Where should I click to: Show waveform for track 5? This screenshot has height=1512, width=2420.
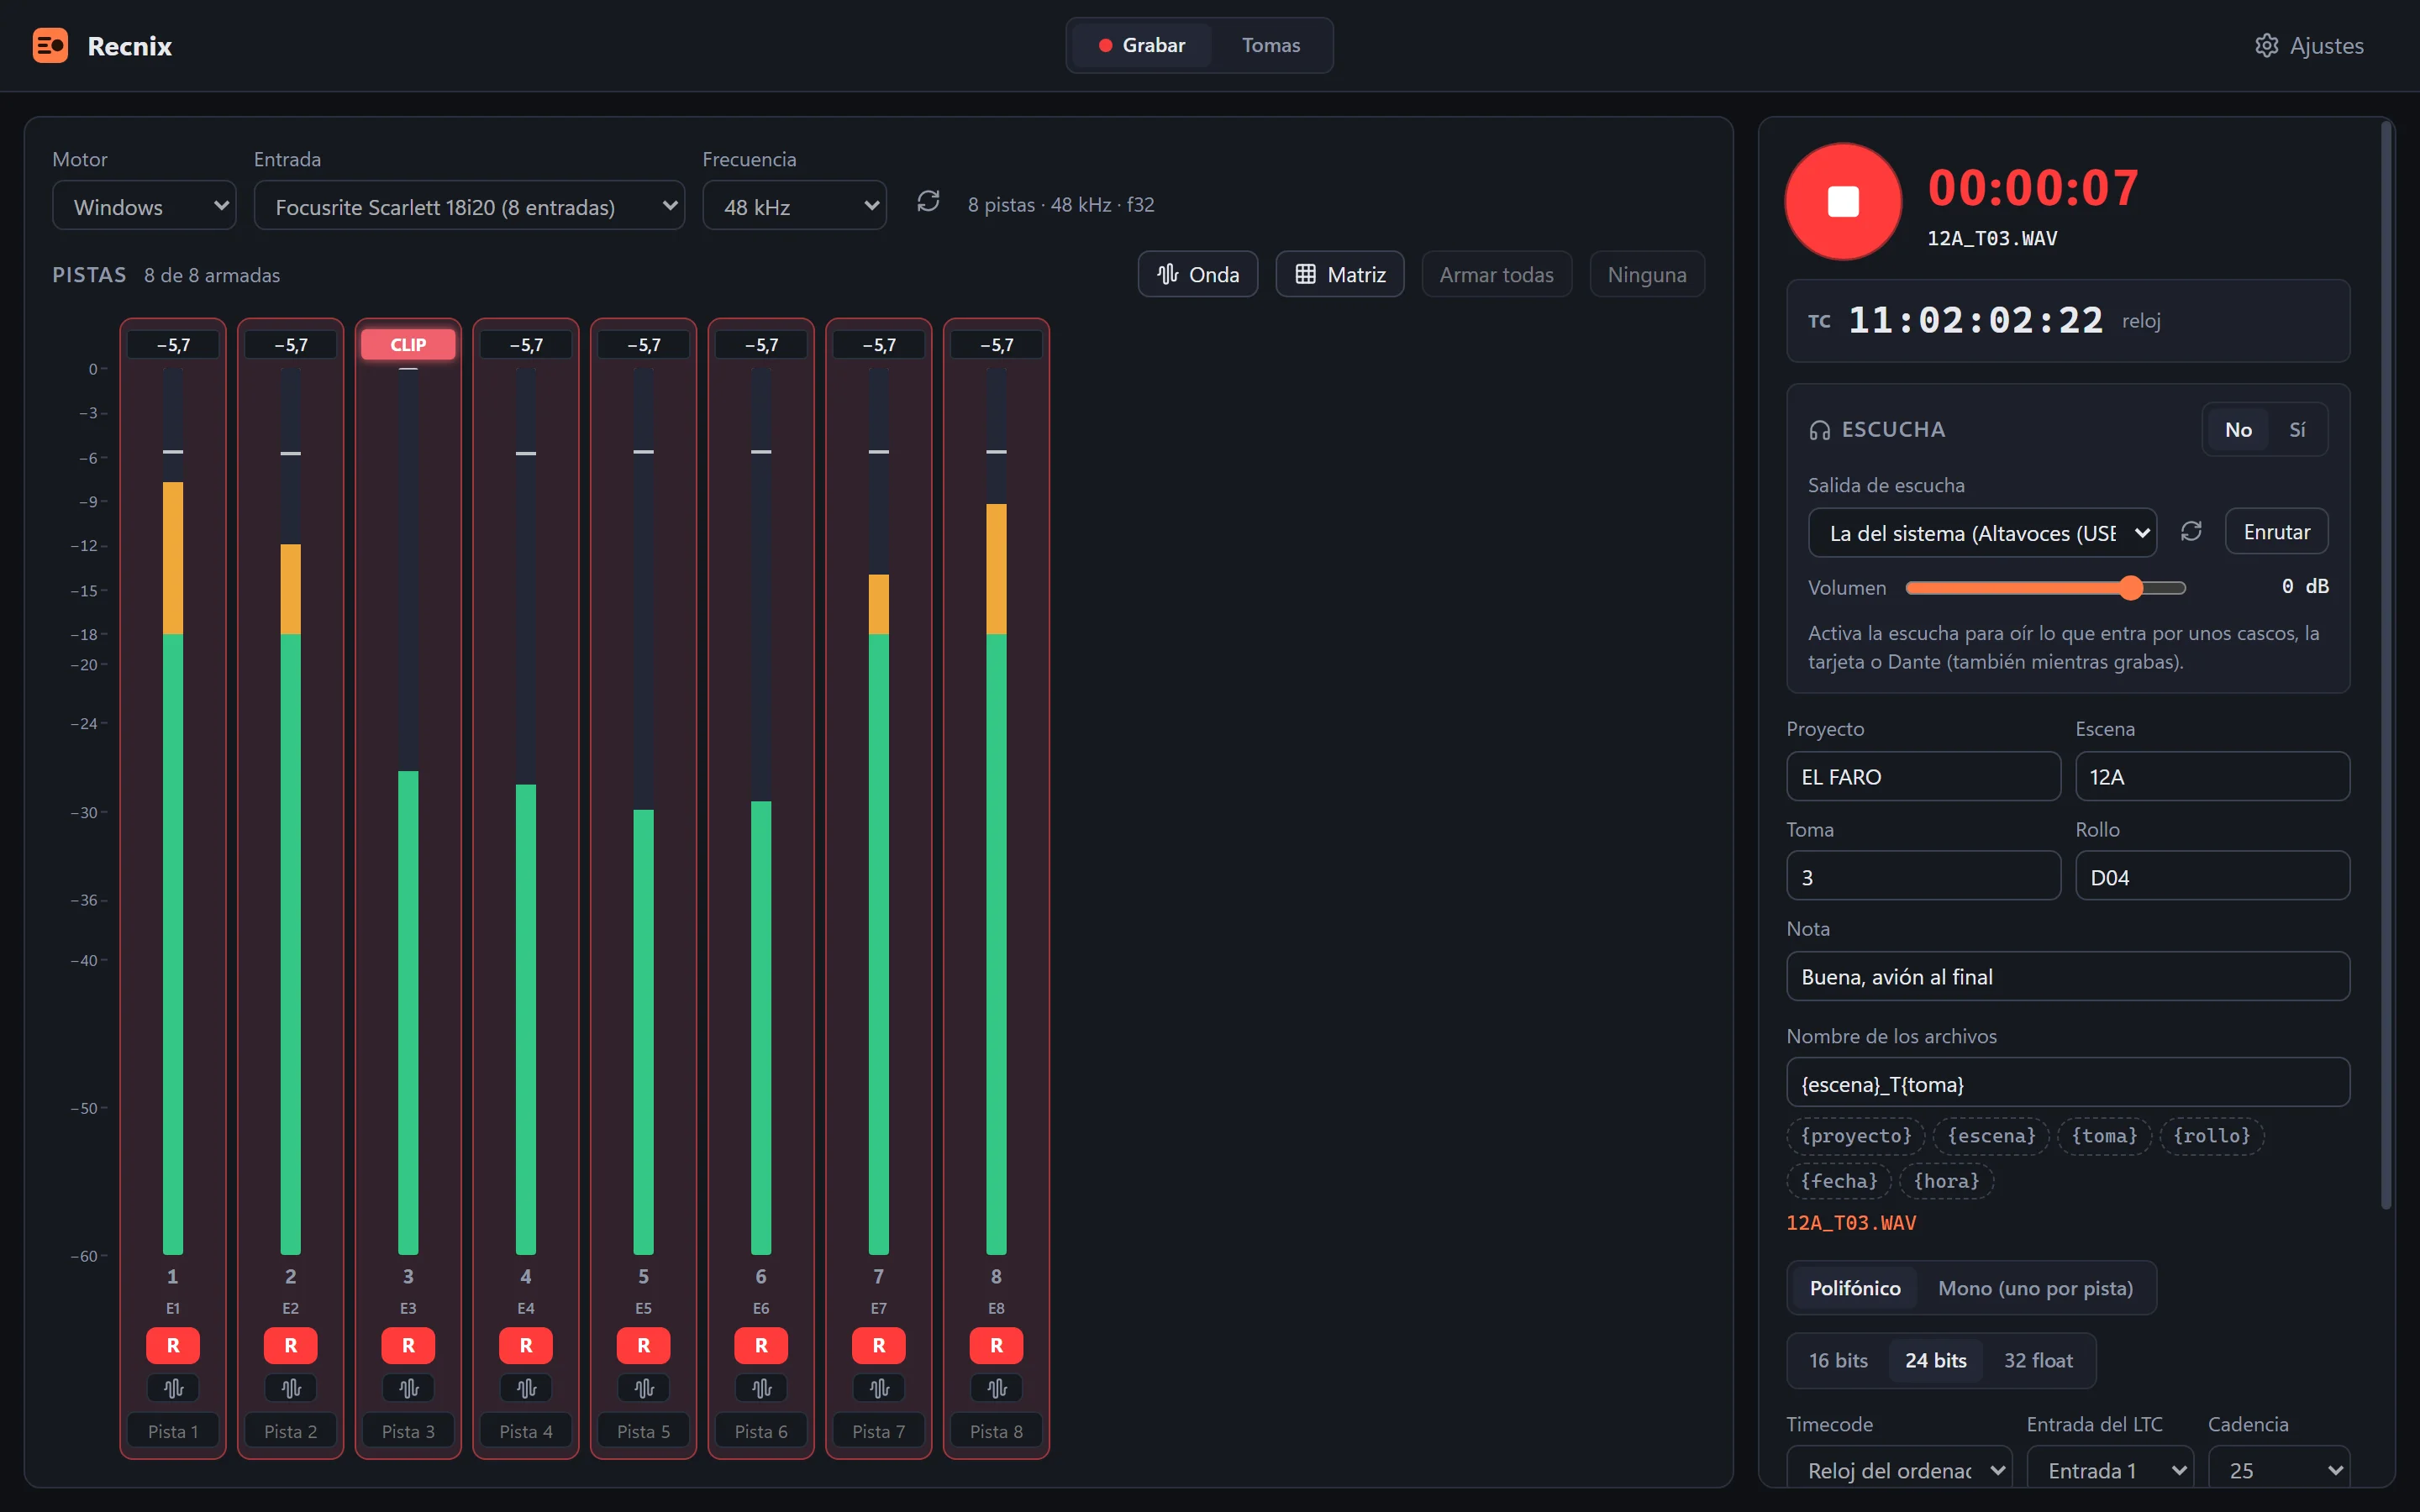(x=644, y=1388)
